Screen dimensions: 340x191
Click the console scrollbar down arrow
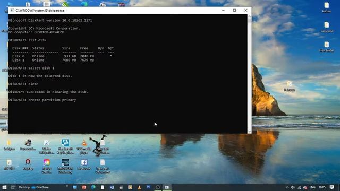pos(249,132)
